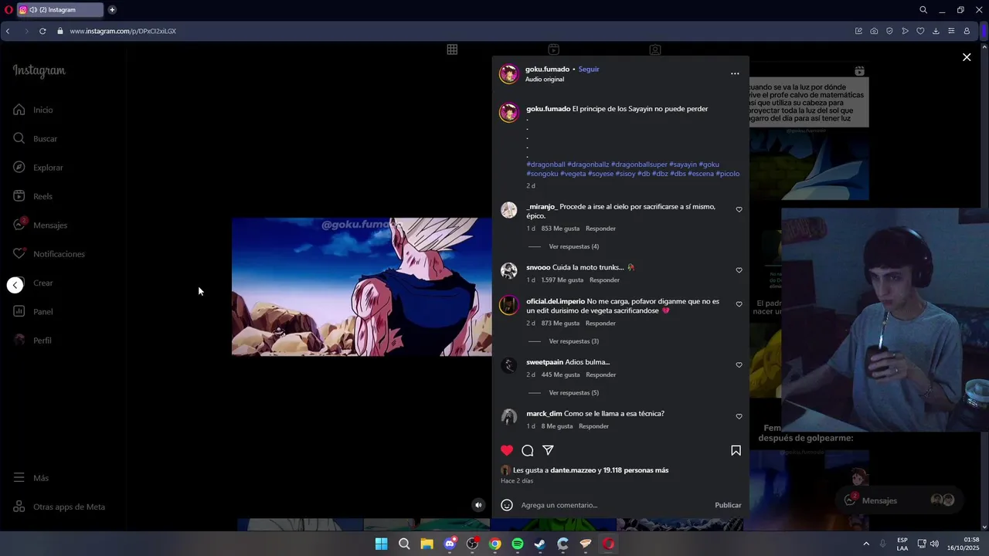Click the comment bubble icon
Screen dimensions: 989x556
528,450
